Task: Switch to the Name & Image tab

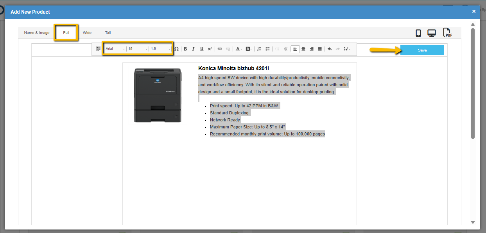Action: [x=37, y=33]
